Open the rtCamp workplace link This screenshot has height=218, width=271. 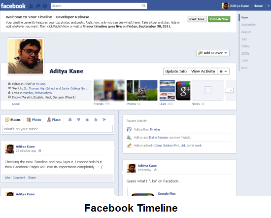click(41, 84)
